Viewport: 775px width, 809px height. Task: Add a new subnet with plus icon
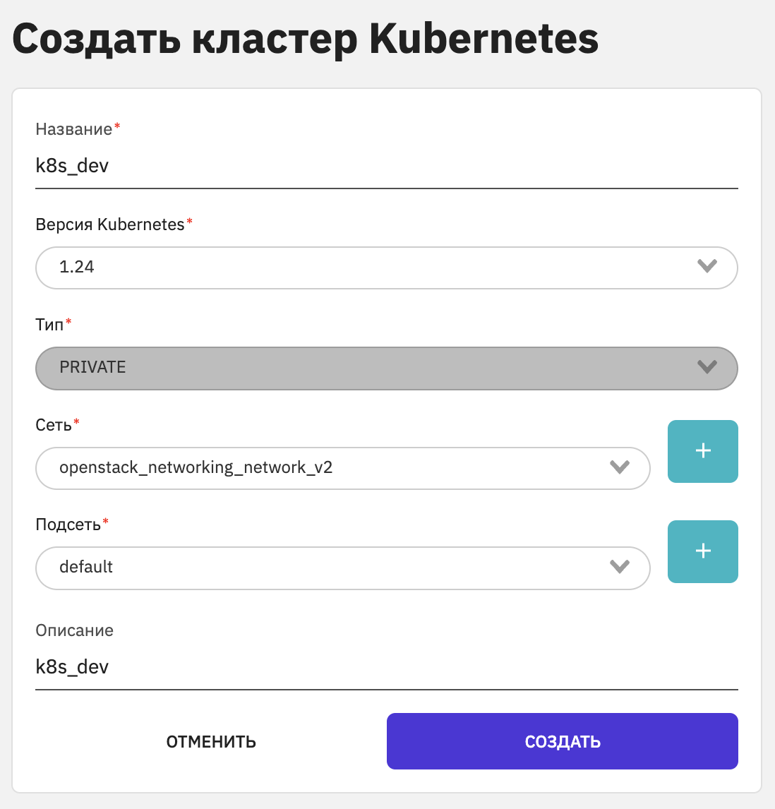(703, 551)
